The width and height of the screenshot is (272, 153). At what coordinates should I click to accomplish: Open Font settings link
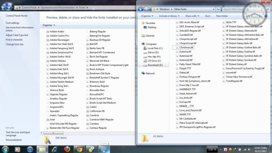tap(12, 23)
